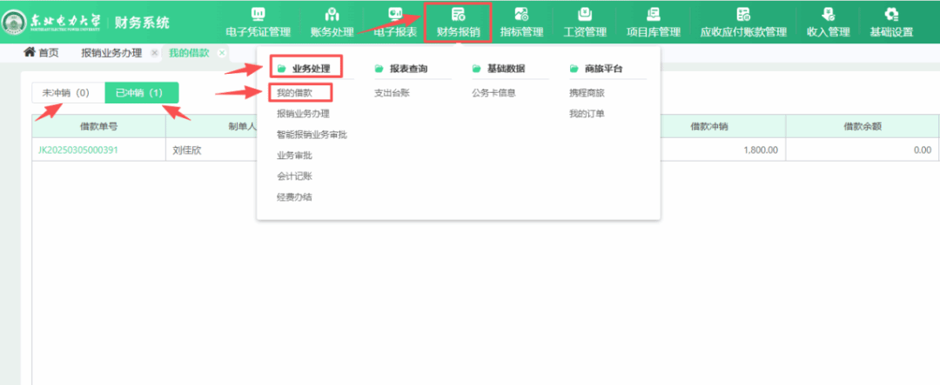The width and height of the screenshot is (940, 385).
Task: Close the 报销业务办理 tab
Action: pyautogui.click(x=154, y=53)
